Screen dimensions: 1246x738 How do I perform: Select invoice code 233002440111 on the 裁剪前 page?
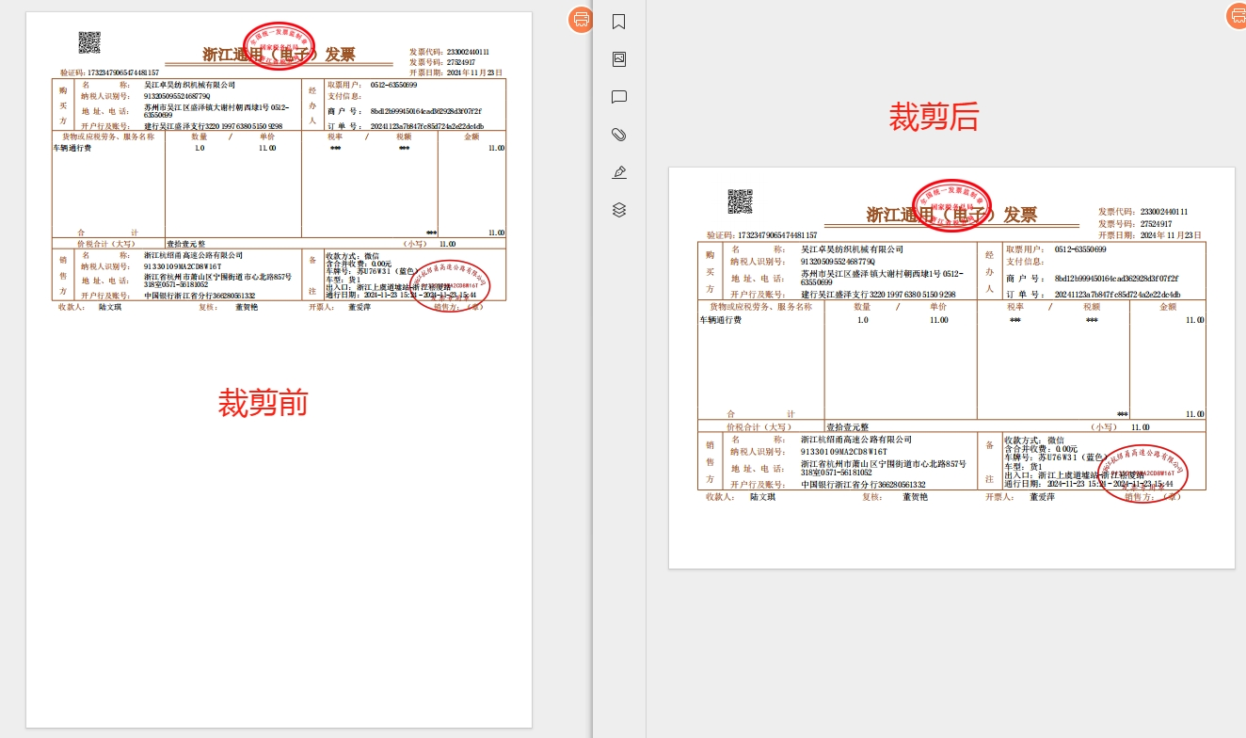[x=468, y=52]
